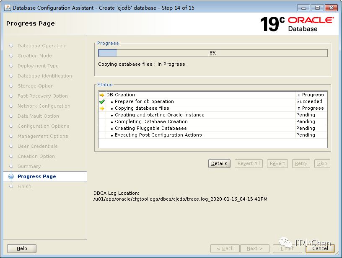
Task: Cancel the database creation
Action: pyautogui.click(x=320, y=248)
